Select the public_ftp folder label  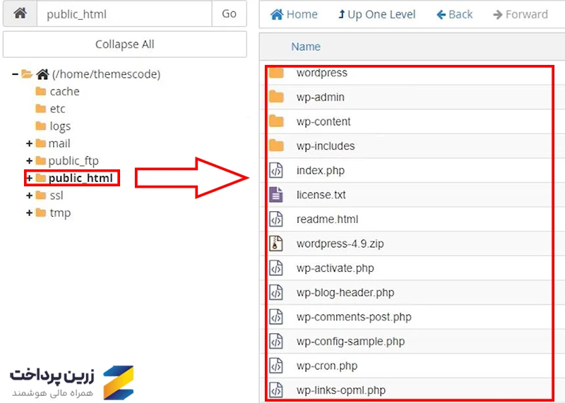tap(73, 161)
